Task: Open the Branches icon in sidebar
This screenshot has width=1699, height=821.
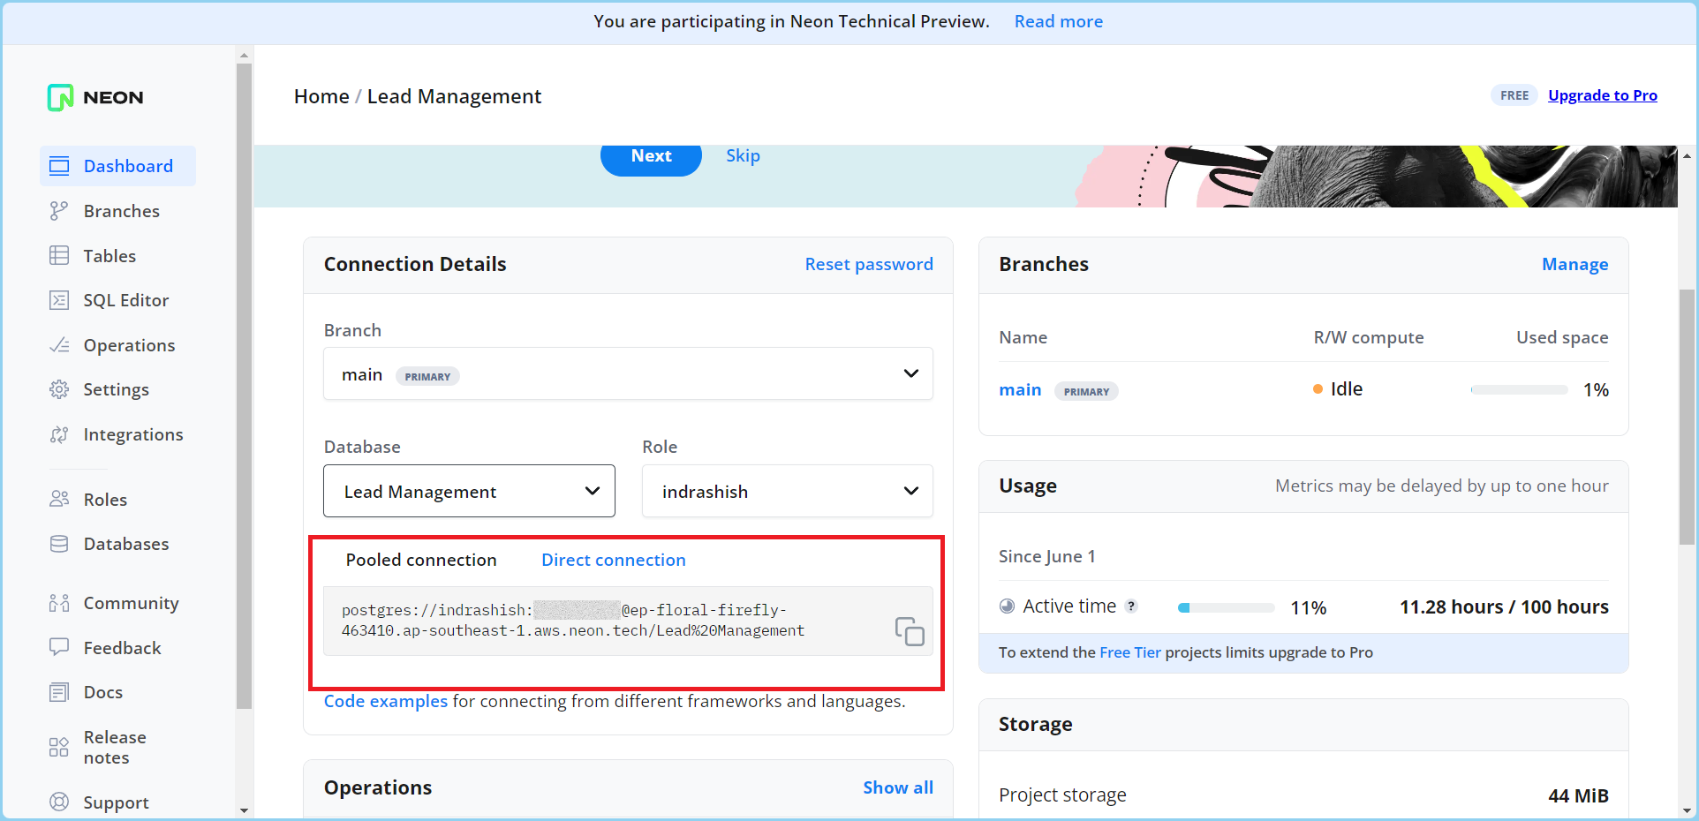Action: [59, 211]
